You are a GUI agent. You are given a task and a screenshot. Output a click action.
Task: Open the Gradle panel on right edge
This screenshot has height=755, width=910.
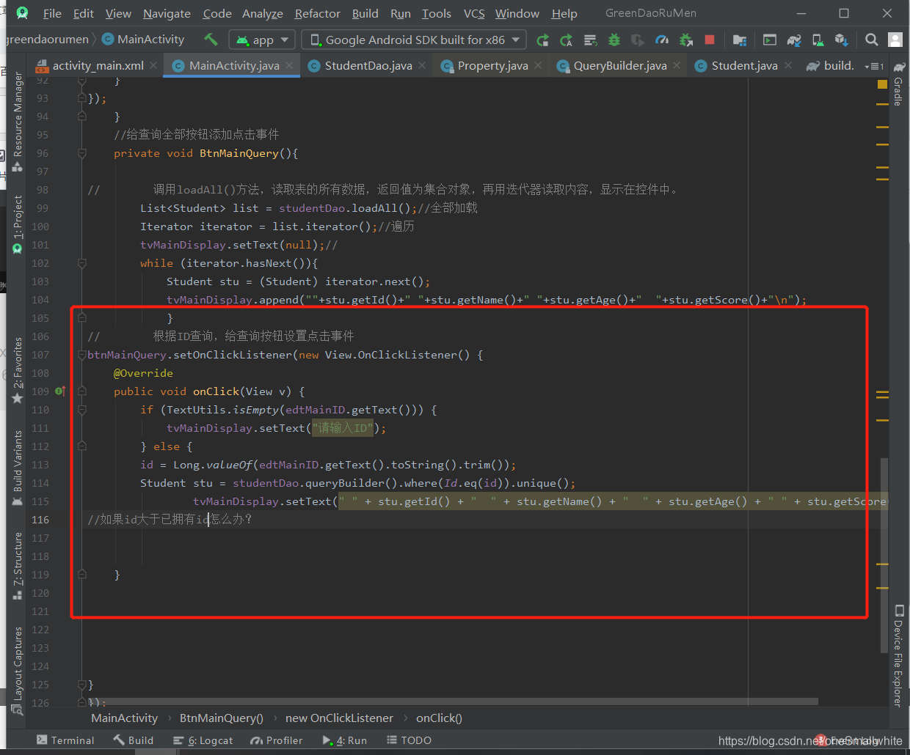pos(898,84)
